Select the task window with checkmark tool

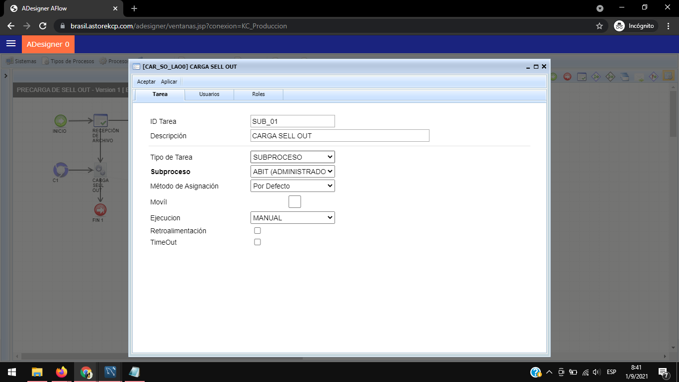(582, 77)
